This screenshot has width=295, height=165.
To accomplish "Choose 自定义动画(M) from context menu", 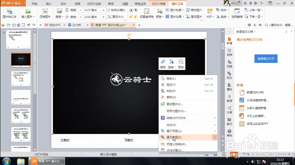I will coord(188,145).
